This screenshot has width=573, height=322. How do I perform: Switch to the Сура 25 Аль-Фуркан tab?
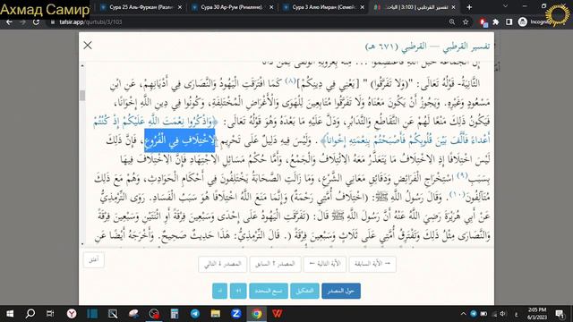(x=141, y=7)
